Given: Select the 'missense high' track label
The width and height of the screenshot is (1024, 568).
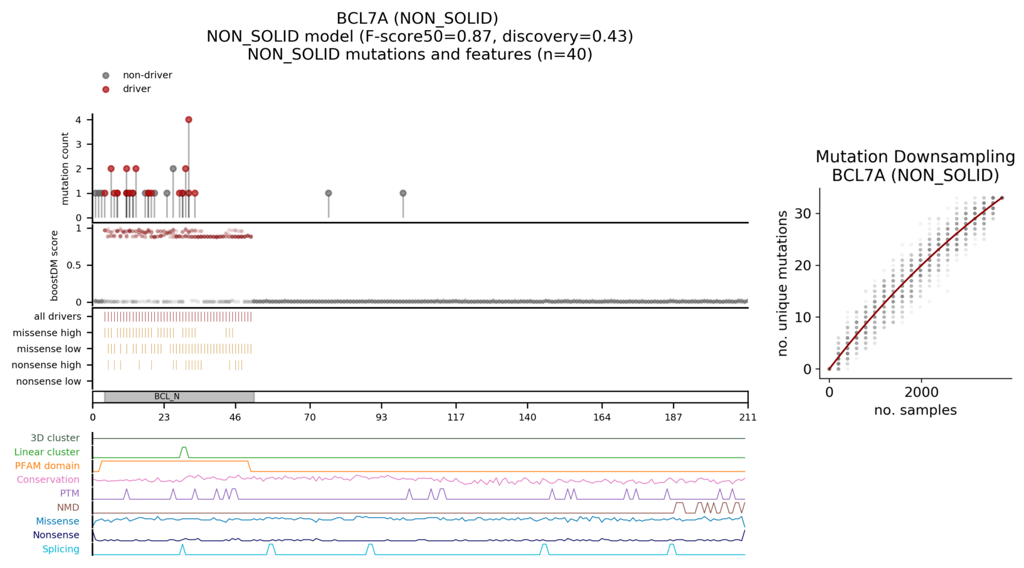Looking at the screenshot, I should 47,333.
